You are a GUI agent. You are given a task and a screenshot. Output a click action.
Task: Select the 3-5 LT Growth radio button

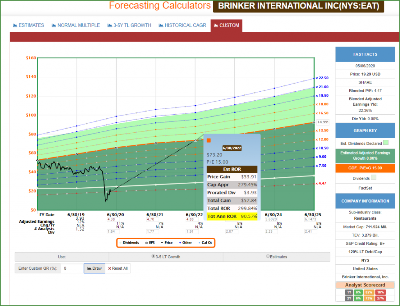(x=153, y=256)
